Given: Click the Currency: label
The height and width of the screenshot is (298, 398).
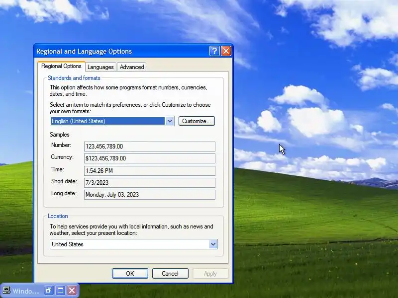Looking at the screenshot, I should point(62,157).
